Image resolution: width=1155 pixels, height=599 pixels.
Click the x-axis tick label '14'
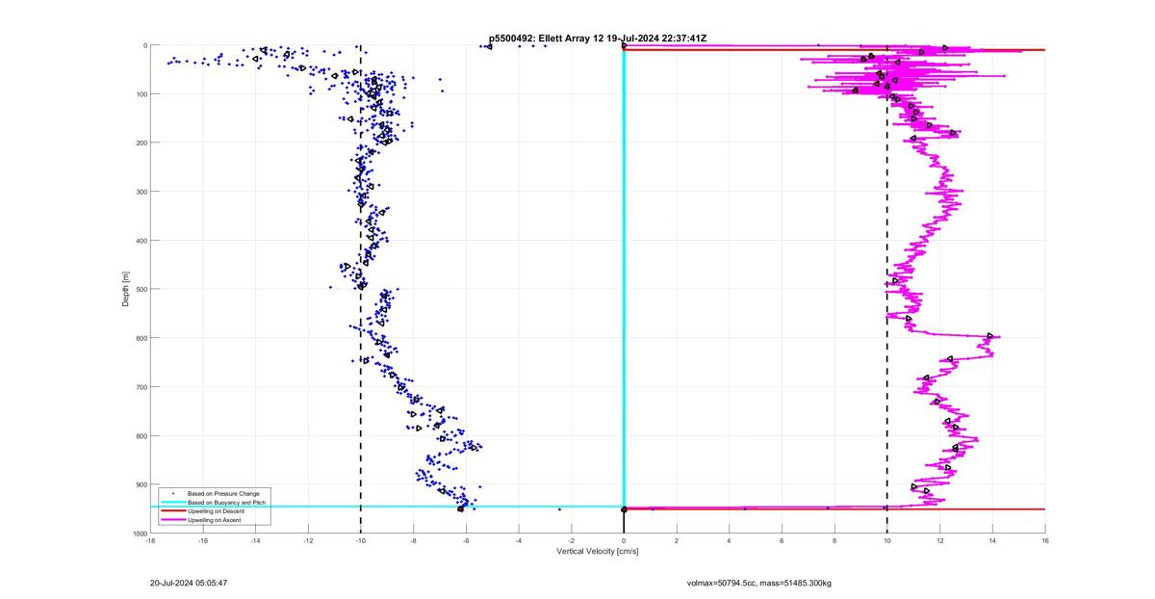click(x=992, y=541)
